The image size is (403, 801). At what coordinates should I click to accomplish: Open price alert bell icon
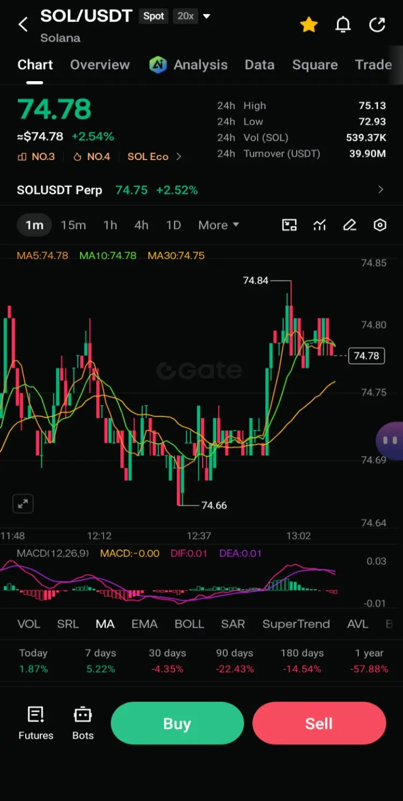(x=343, y=25)
